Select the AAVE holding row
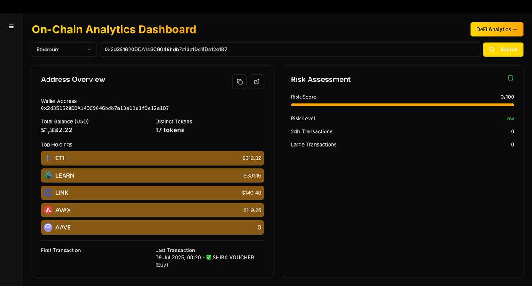 coord(153,228)
